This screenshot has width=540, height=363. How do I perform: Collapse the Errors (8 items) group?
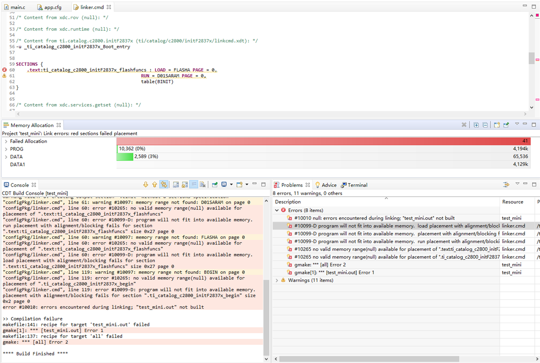pyautogui.click(x=277, y=210)
